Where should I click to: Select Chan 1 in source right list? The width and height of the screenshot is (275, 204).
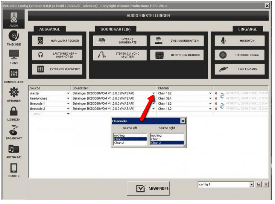167,139
